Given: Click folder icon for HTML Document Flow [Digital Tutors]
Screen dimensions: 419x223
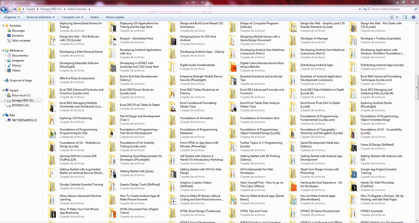Looking at the screenshot, I should (113, 213).
